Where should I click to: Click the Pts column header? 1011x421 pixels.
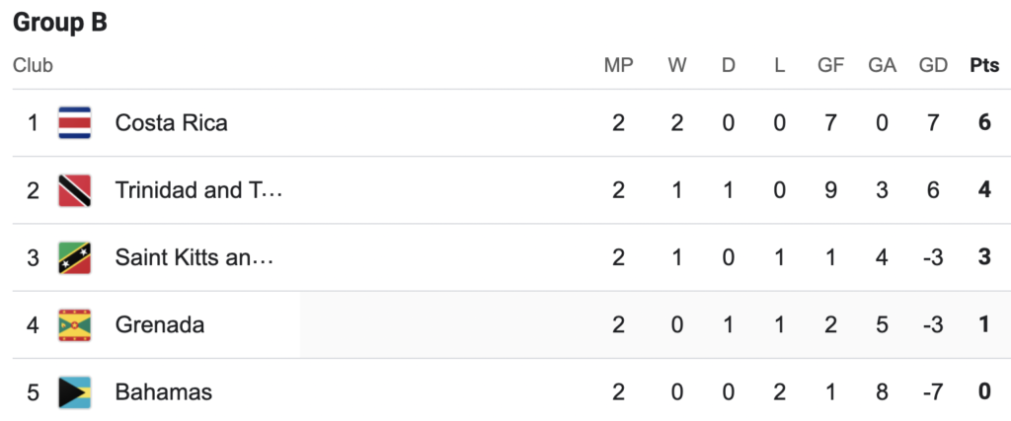(x=984, y=66)
